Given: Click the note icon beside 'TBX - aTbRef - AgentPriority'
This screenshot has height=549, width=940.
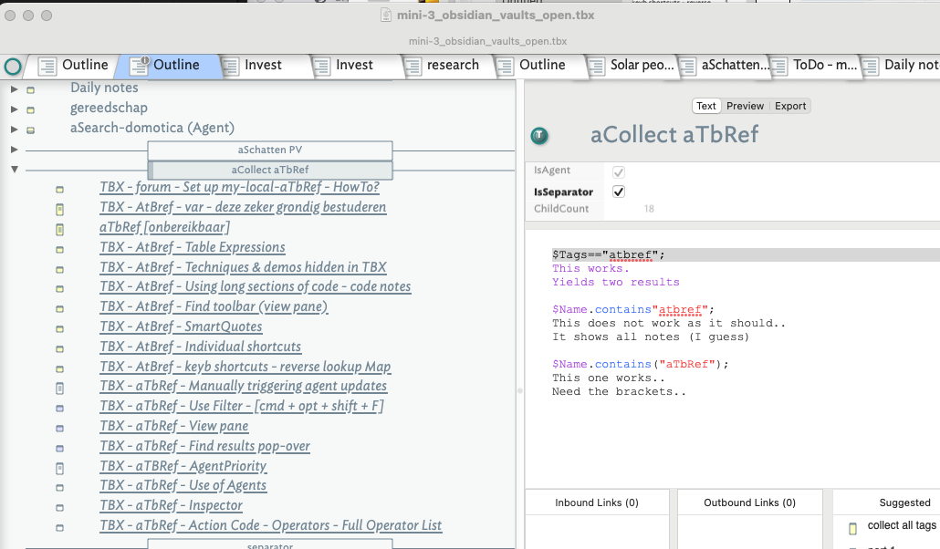Looking at the screenshot, I should 60,468.
